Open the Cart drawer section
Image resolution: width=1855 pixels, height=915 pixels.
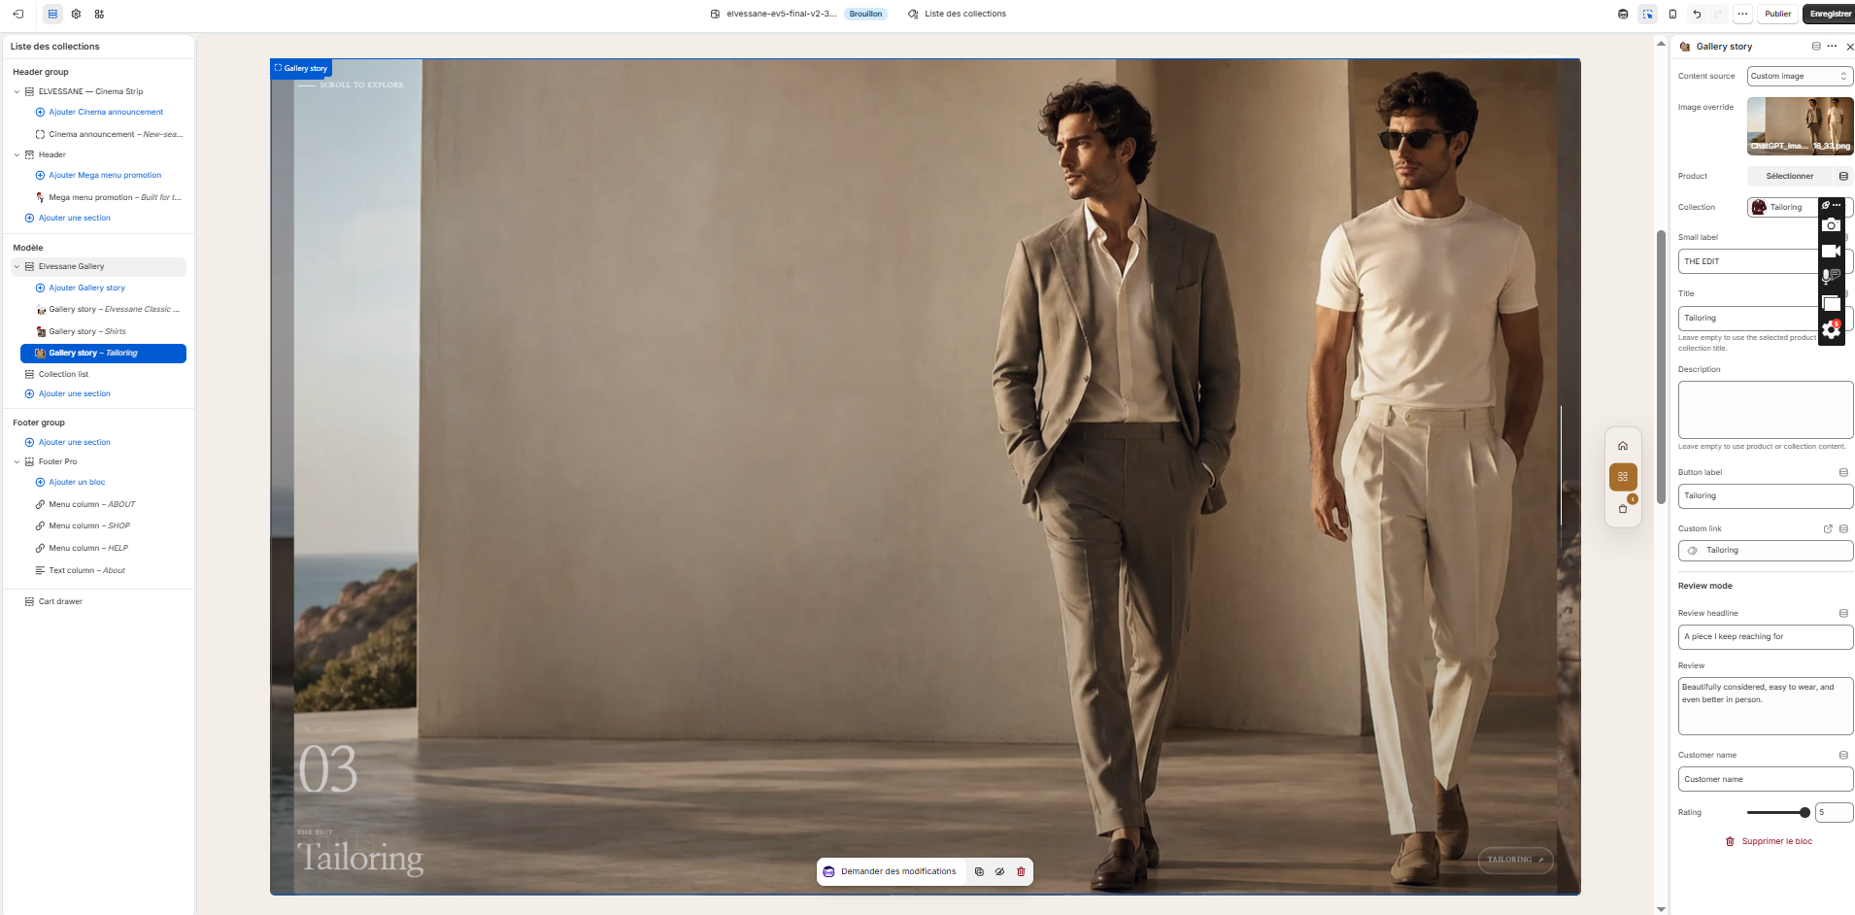click(60, 601)
